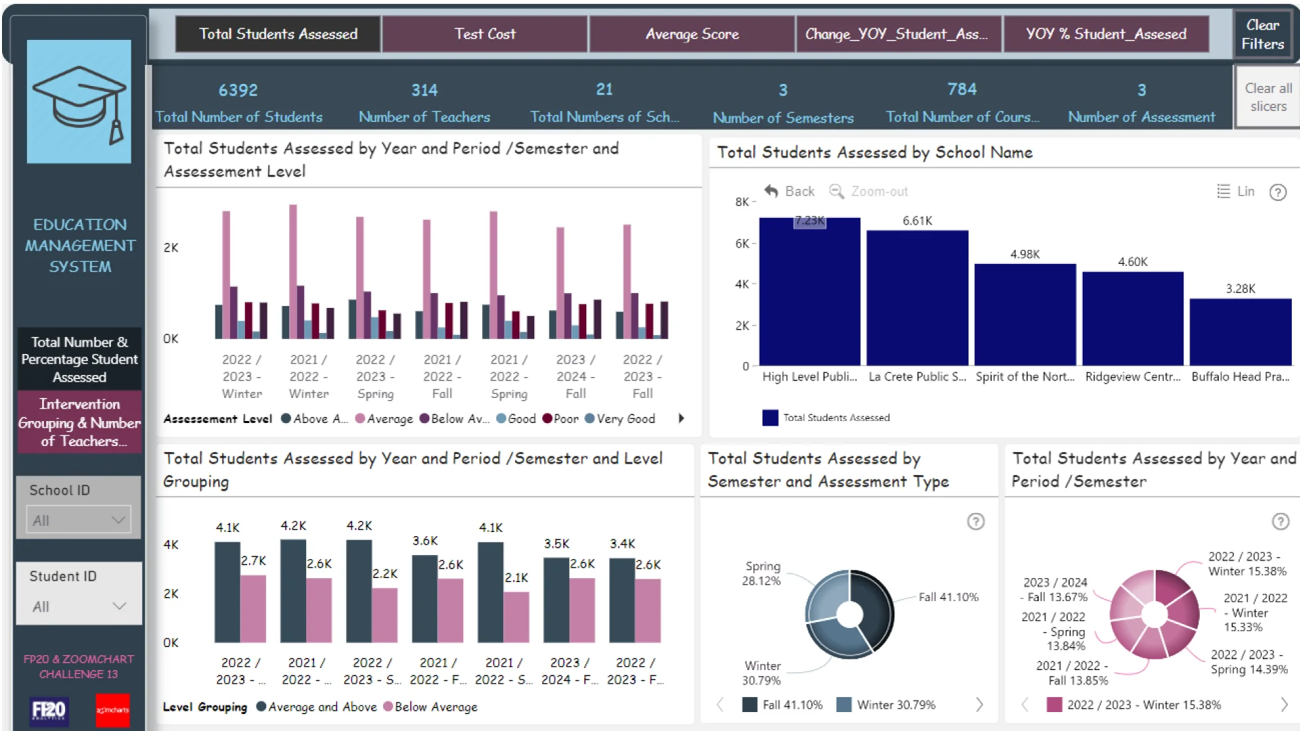The height and width of the screenshot is (731, 1300).
Task: Toggle Below Average legend item
Action: tap(431, 707)
